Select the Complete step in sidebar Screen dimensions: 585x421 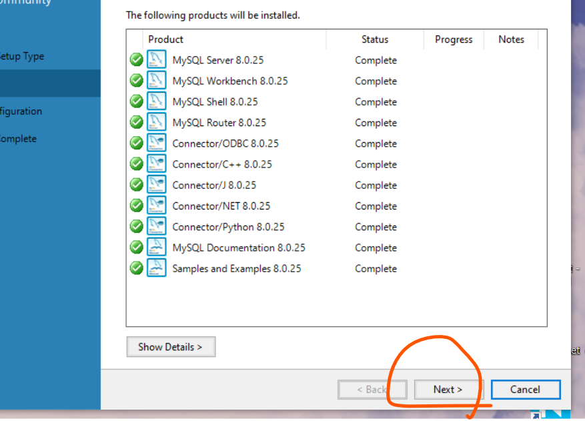18,139
